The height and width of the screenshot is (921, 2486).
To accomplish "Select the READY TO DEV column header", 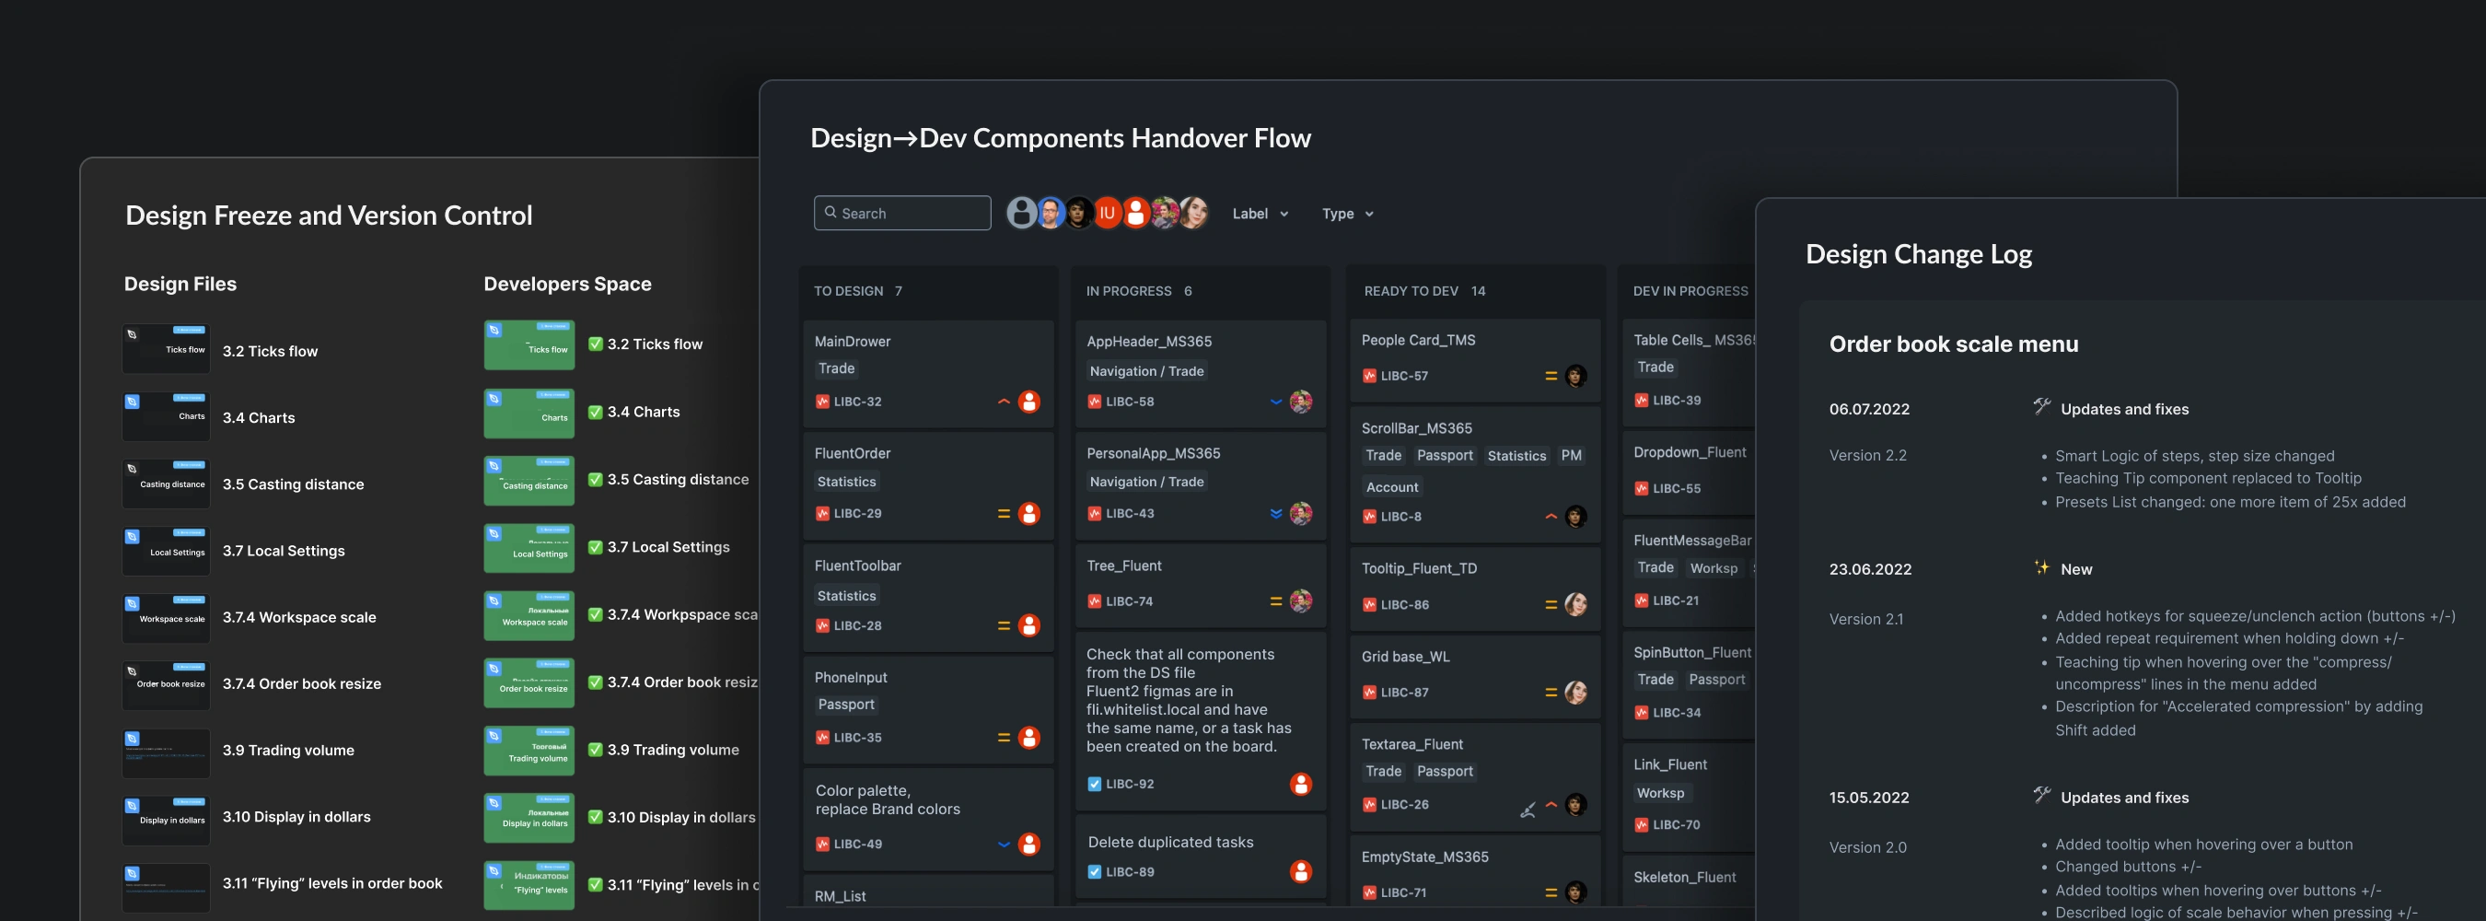I will point(1411,291).
